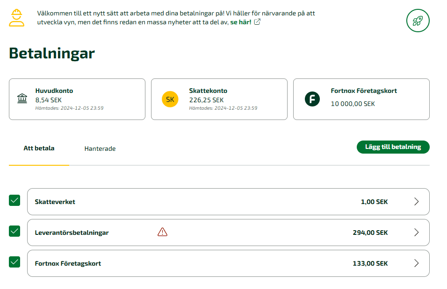Click the Hämtades timestamp under Skattekonto
This screenshot has width=447, height=289.
pyautogui.click(x=223, y=108)
